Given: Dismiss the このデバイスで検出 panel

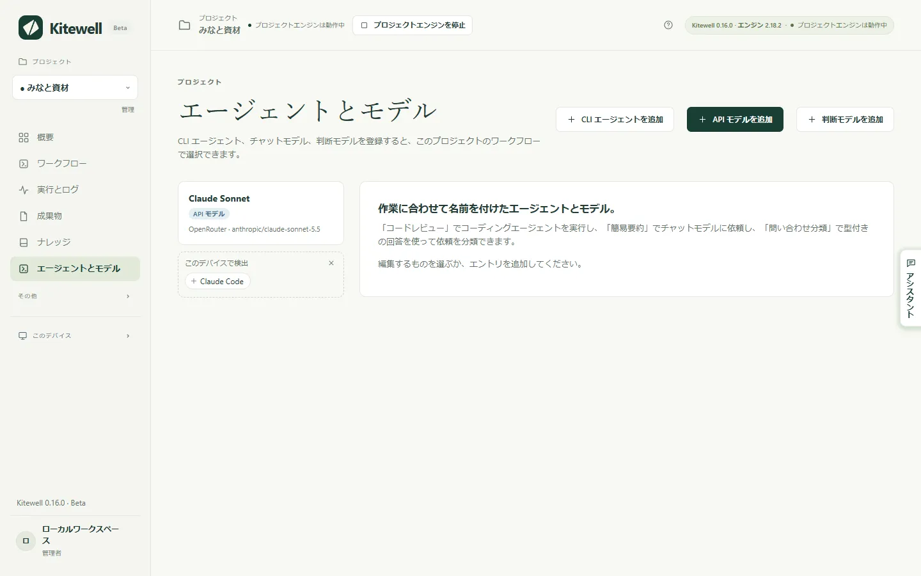Looking at the screenshot, I should tap(331, 263).
